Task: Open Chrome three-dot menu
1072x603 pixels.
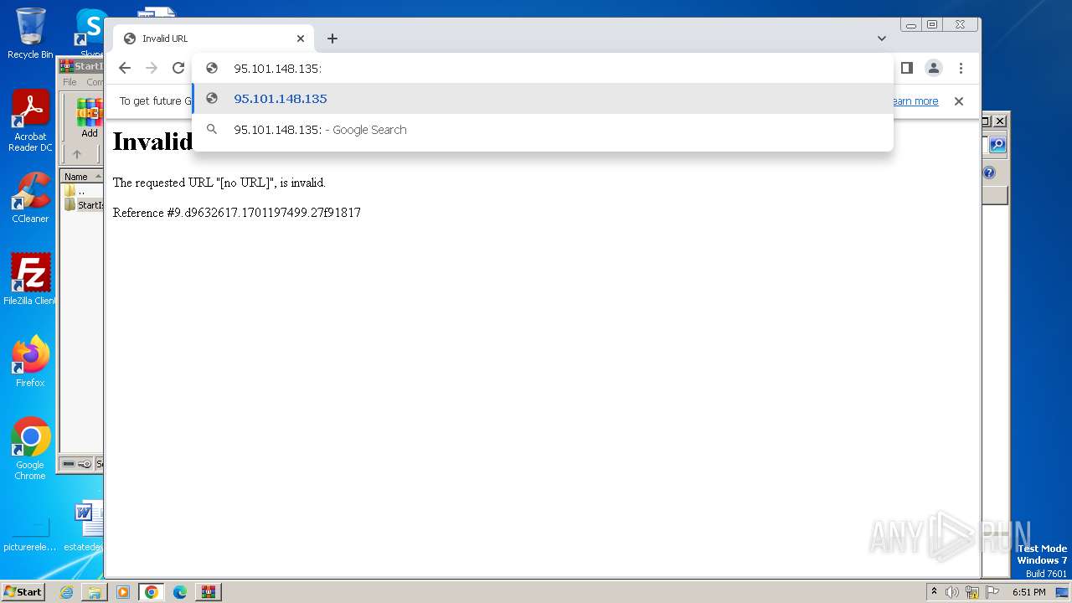Action: coord(961,69)
